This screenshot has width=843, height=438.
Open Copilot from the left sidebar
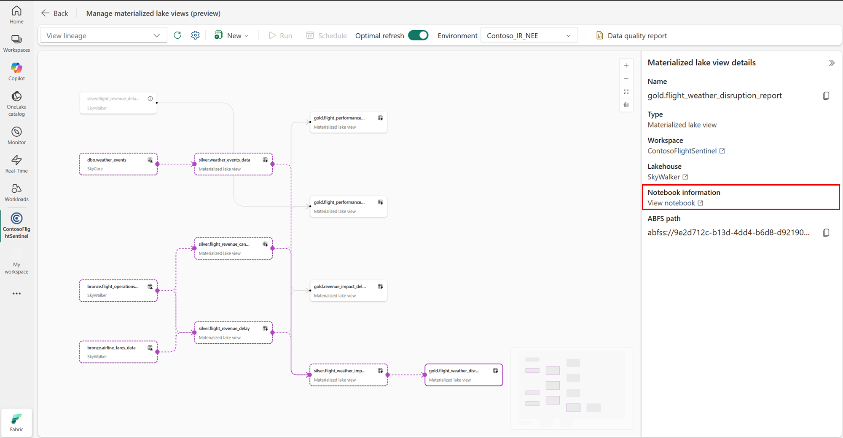pyautogui.click(x=16, y=72)
